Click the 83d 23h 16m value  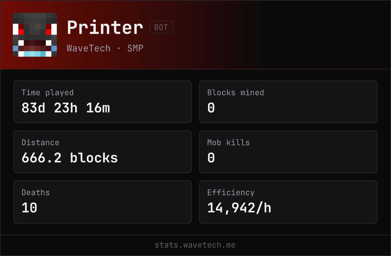click(x=66, y=108)
